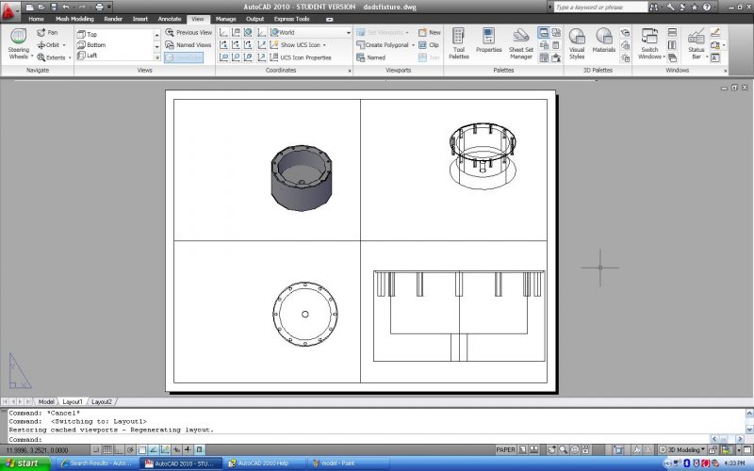Open the Materials palette
Viewport: 754px width, 471px height.
pos(604,43)
